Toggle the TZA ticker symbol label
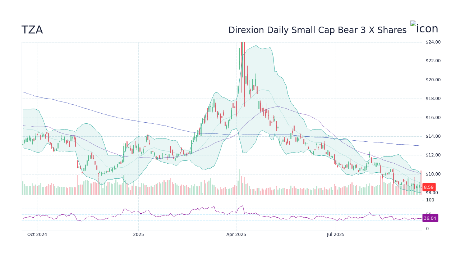This screenshot has height=259, width=460. pyautogui.click(x=33, y=30)
